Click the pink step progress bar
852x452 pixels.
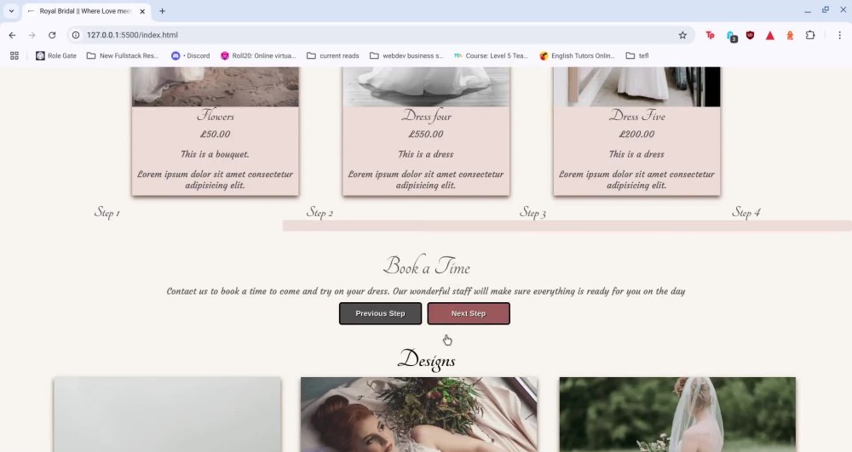pyautogui.click(x=567, y=226)
